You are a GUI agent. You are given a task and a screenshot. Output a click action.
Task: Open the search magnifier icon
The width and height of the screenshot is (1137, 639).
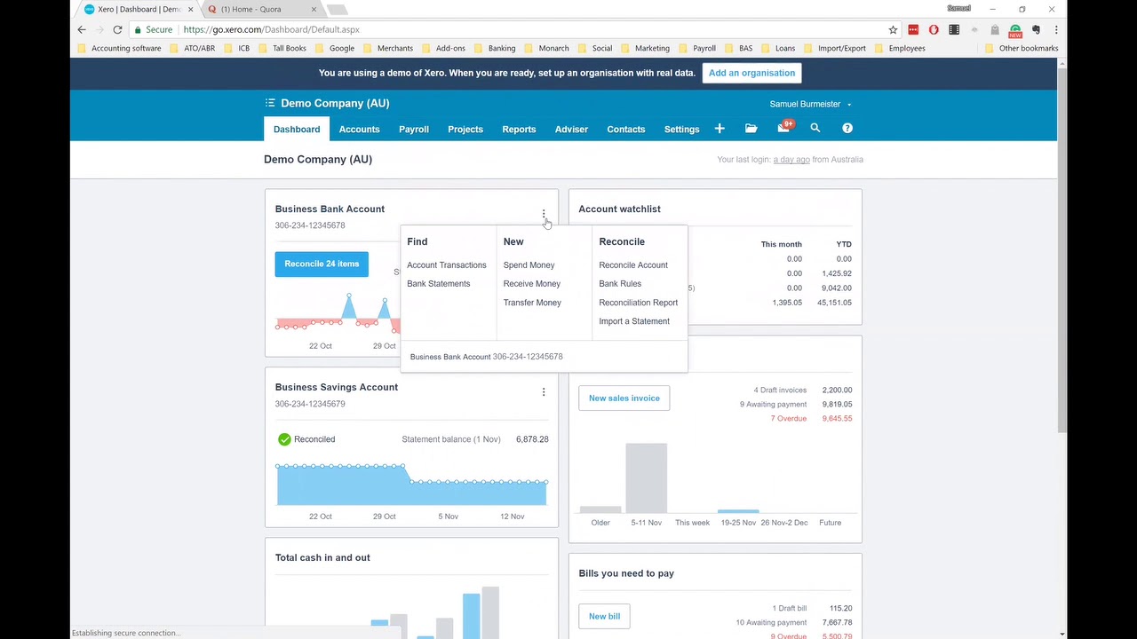[815, 129]
